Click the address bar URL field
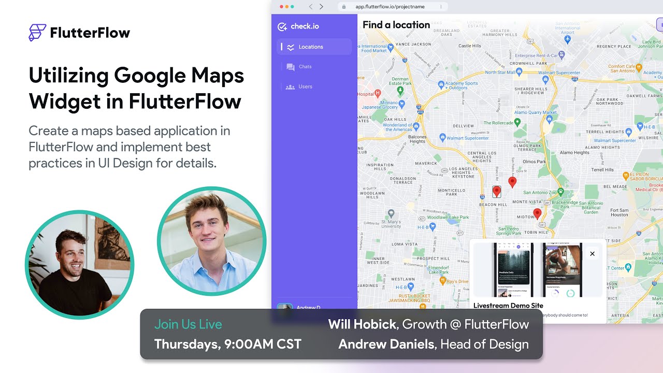 (x=393, y=7)
